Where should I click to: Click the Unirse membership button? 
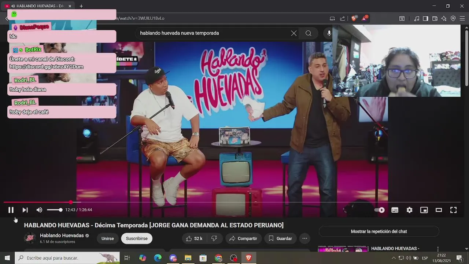coord(108,238)
